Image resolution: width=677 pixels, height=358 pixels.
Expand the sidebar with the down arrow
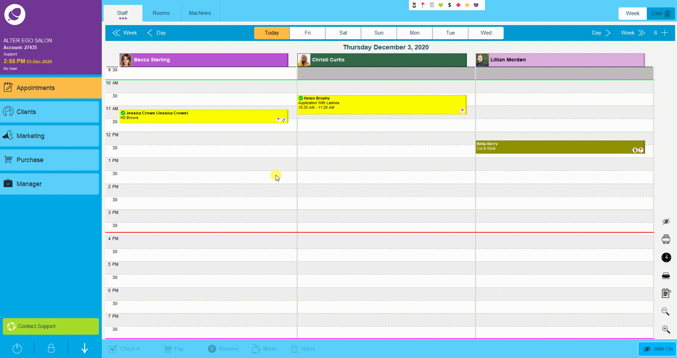pos(84,348)
